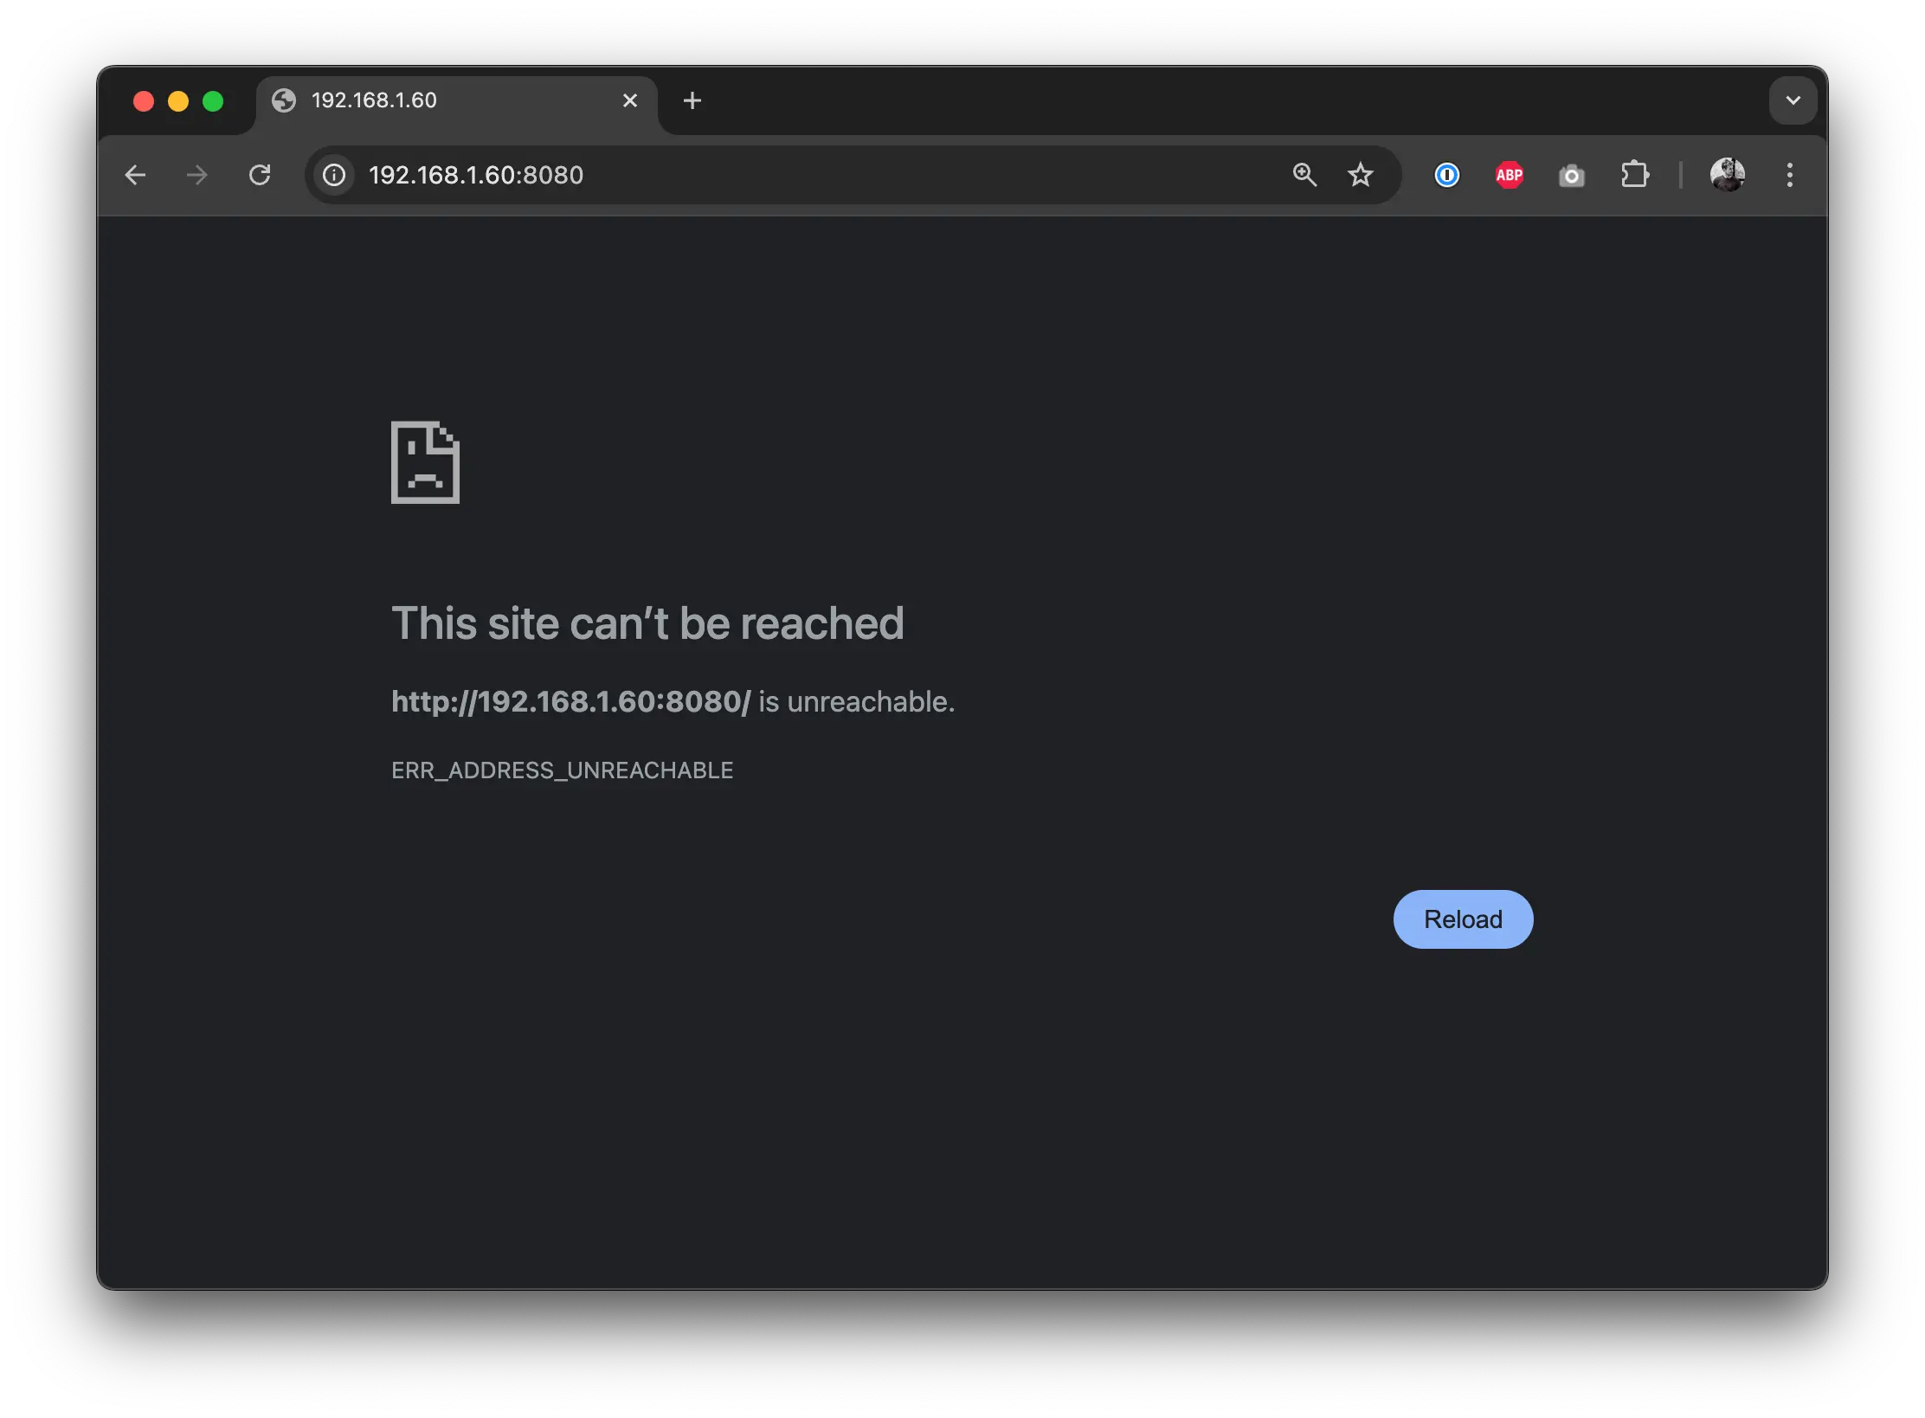Click the ERR_ADDRESS_UNREACHABLE error code text
This screenshot has width=1925, height=1418.
tap(563, 770)
